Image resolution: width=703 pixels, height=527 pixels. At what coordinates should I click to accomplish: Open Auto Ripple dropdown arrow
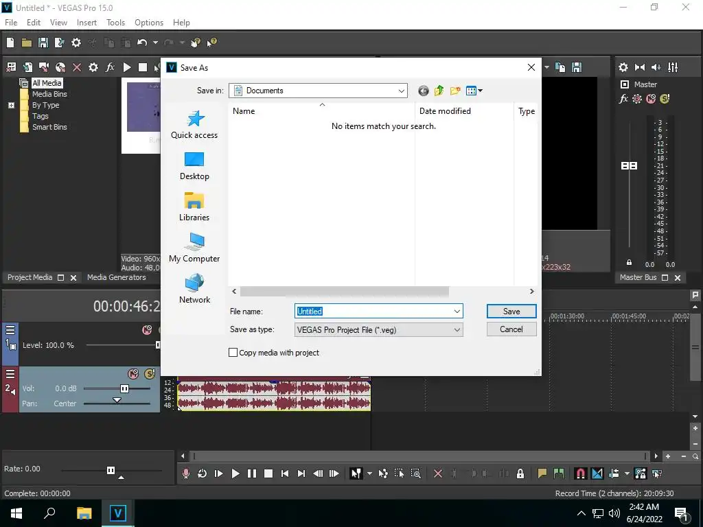point(627,473)
